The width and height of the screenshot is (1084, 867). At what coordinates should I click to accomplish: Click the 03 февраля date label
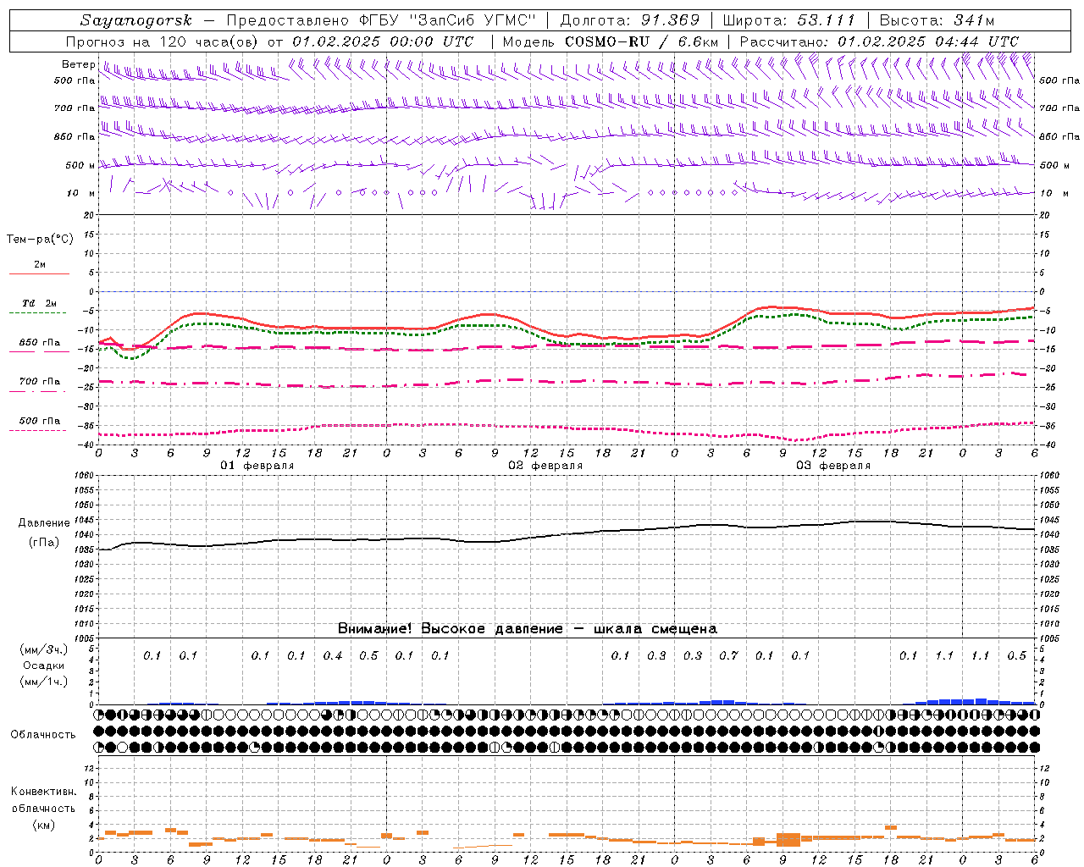[833, 466]
